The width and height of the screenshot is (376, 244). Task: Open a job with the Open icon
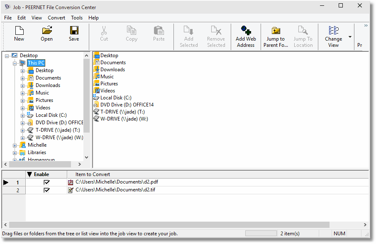tap(47, 30)
